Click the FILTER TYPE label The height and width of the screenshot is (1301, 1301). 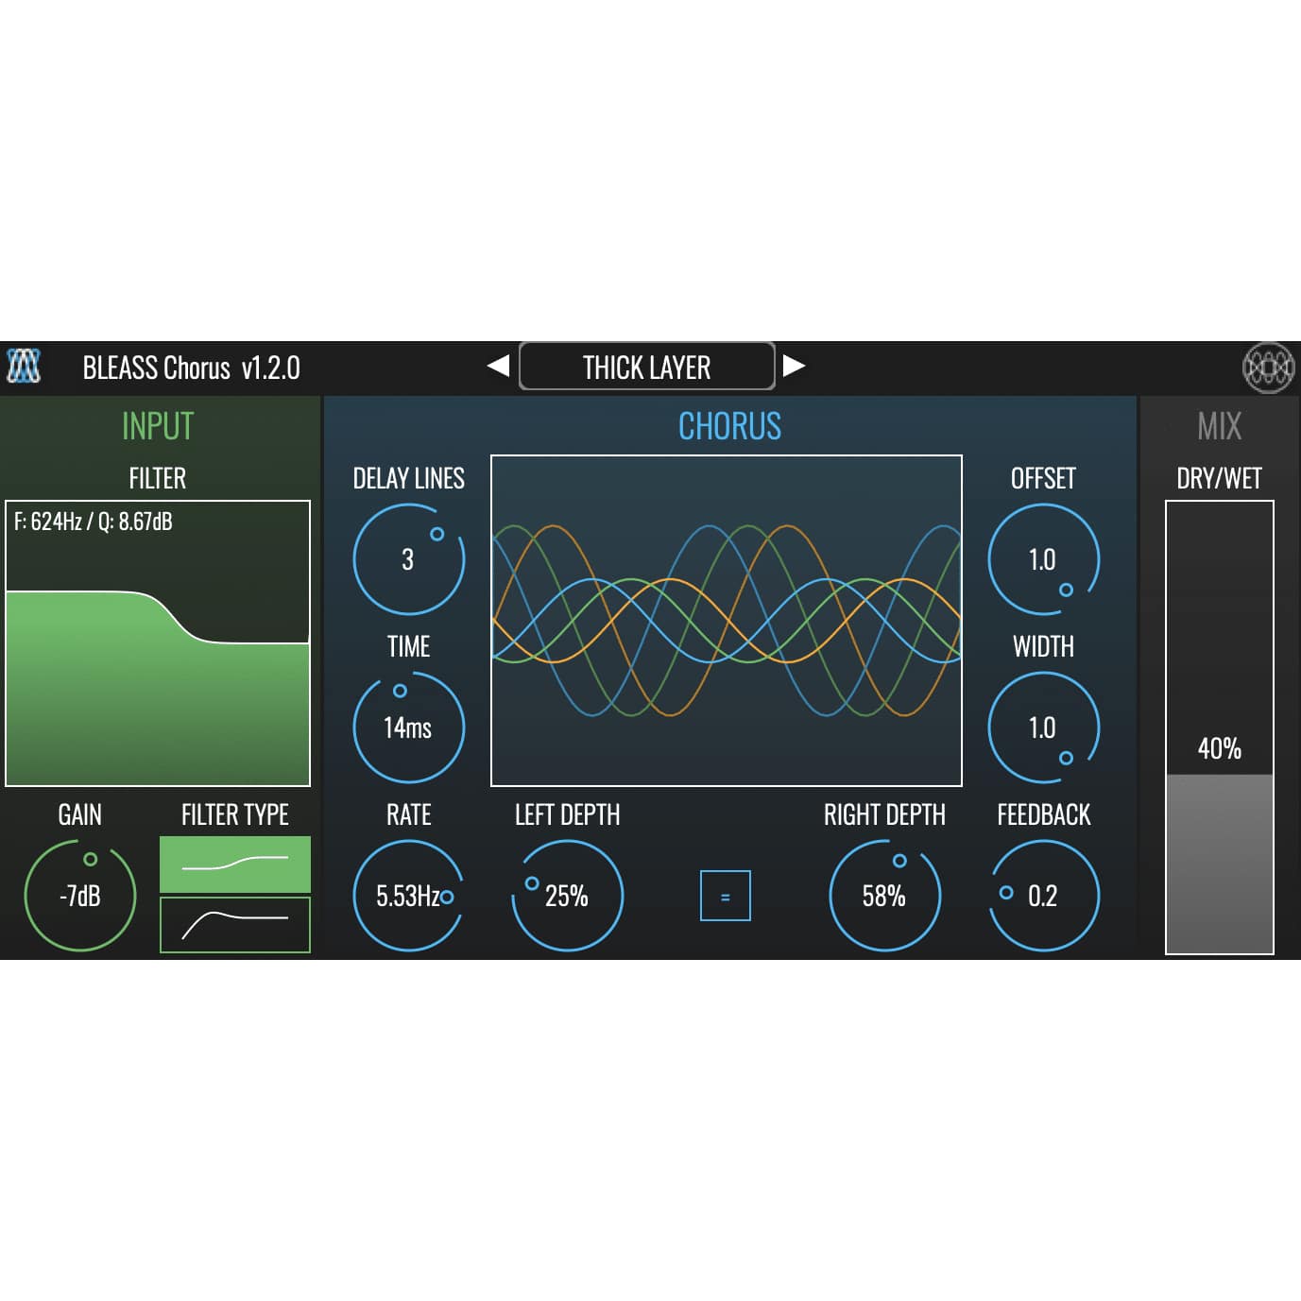coord(235,814)
